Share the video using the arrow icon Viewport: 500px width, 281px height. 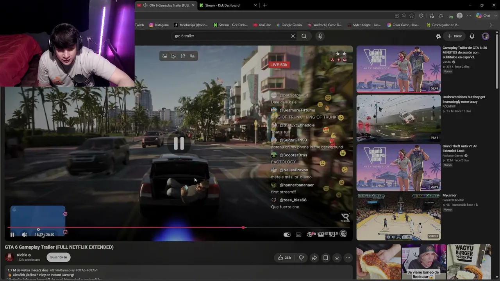tap(314, 258)
